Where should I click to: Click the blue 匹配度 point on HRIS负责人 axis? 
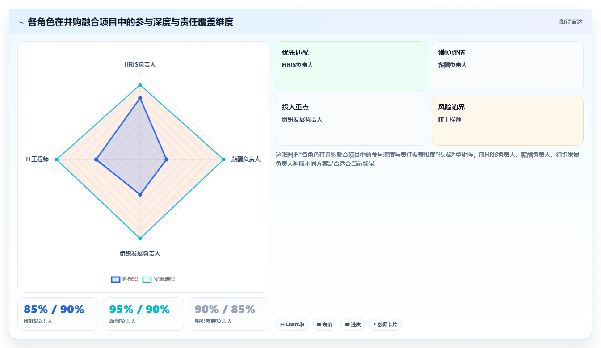click(x=140, y=98)
